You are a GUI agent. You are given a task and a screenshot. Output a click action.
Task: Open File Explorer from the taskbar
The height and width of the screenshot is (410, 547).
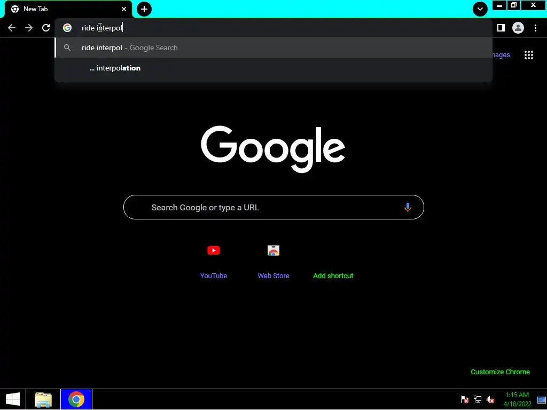(x=43, y=399)
